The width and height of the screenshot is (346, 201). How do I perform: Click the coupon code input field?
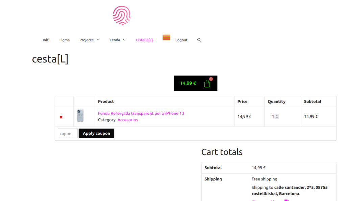67,134
